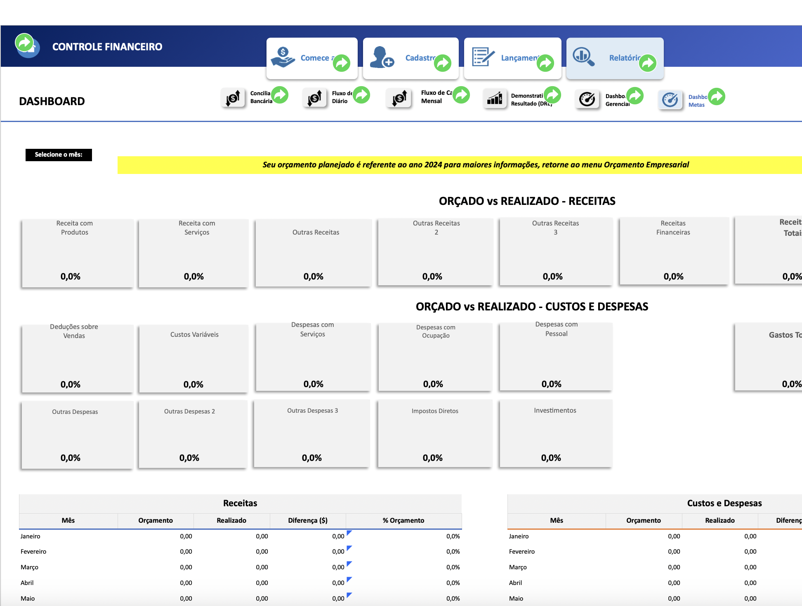This screenshot has width=802, height=606.
Task: Click the DASHBOARD heading
Action: click(x=52, y=101)
